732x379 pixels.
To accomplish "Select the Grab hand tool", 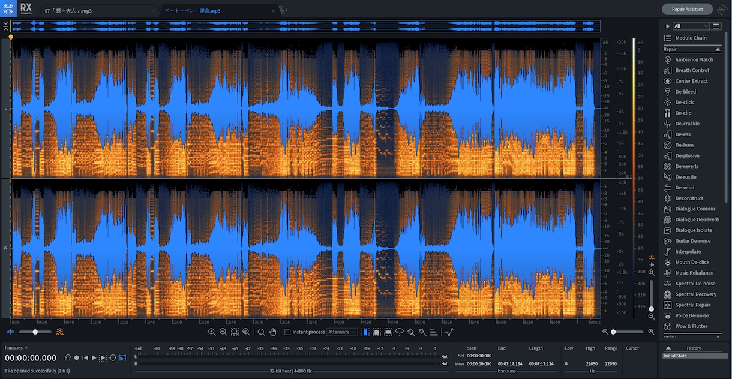I will click(x=273, y=332).
